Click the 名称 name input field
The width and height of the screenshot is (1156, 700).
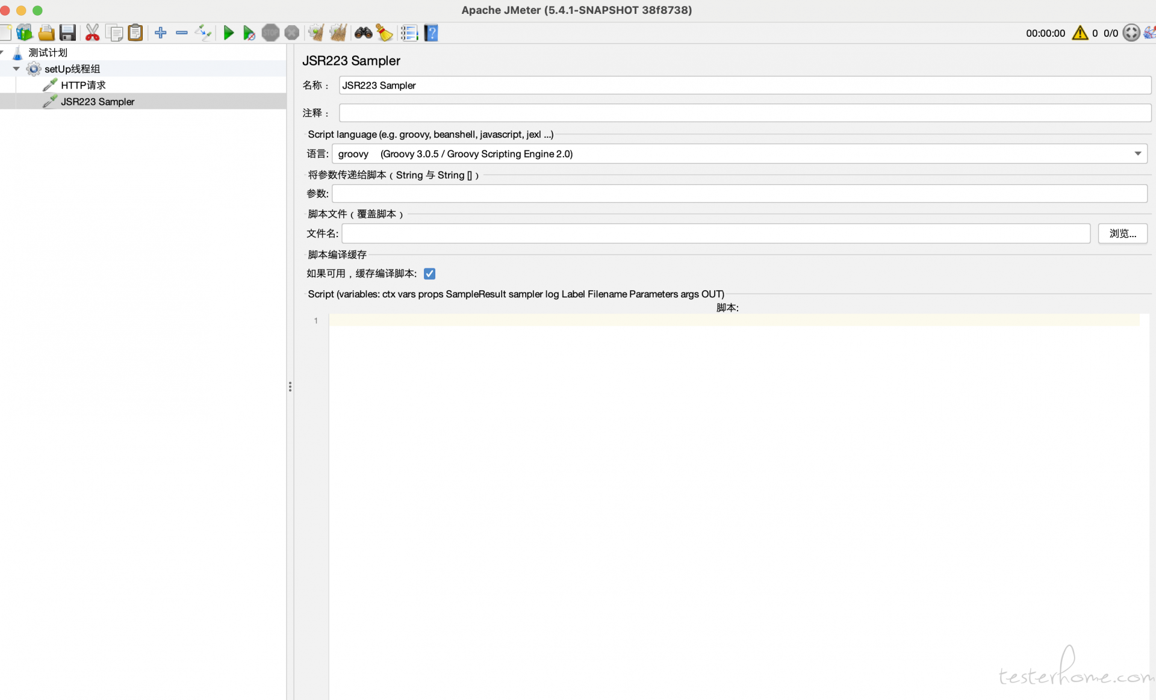pyautogui.click(x=745, y=85)
